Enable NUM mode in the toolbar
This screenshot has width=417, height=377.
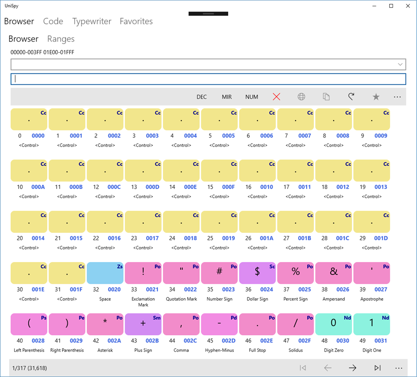(x=252, y=97)
